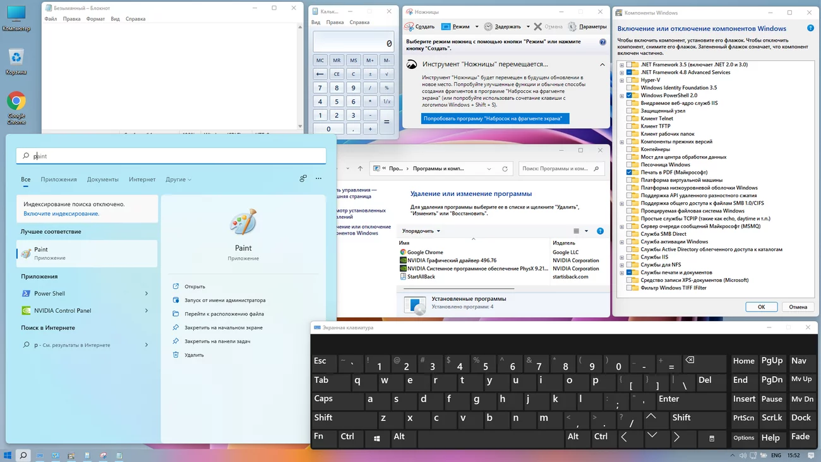Open the 'Задержать' dropdown arrow in Snipping Tool
Screen dimensions: 821x462
[528, 27]
